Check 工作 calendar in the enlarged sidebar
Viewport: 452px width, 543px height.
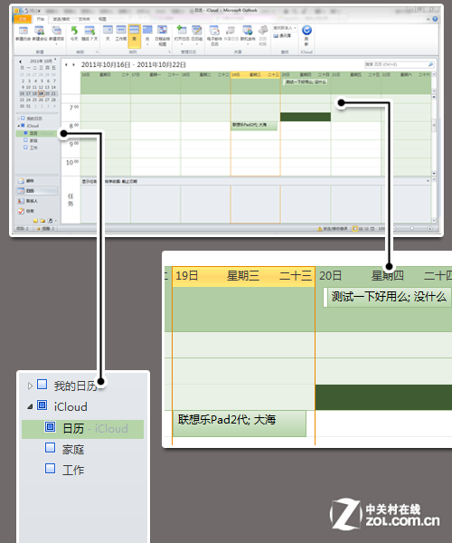click(x=50, y=469)
